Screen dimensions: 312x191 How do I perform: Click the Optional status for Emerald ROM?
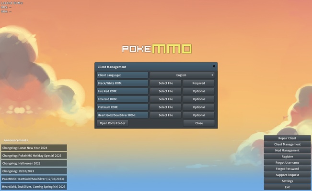[x=198, y=99]
